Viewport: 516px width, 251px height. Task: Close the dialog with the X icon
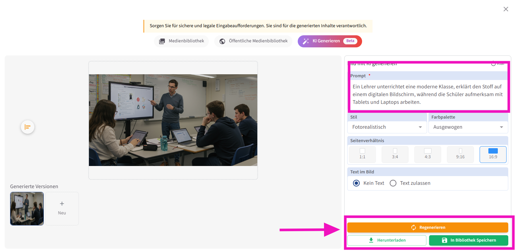(x=506, y=9)
